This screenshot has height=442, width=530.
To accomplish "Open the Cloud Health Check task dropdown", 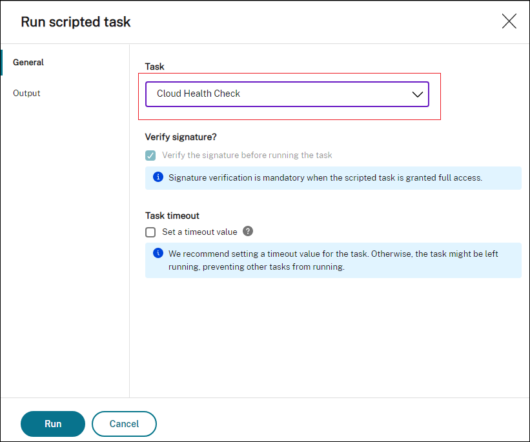I will click(x=287, y=94).
